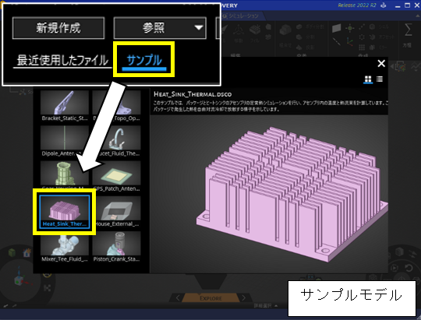
Task: Select the Heat_Sink_Ther... sample thumbnail
Action: (x=65, y=212)
